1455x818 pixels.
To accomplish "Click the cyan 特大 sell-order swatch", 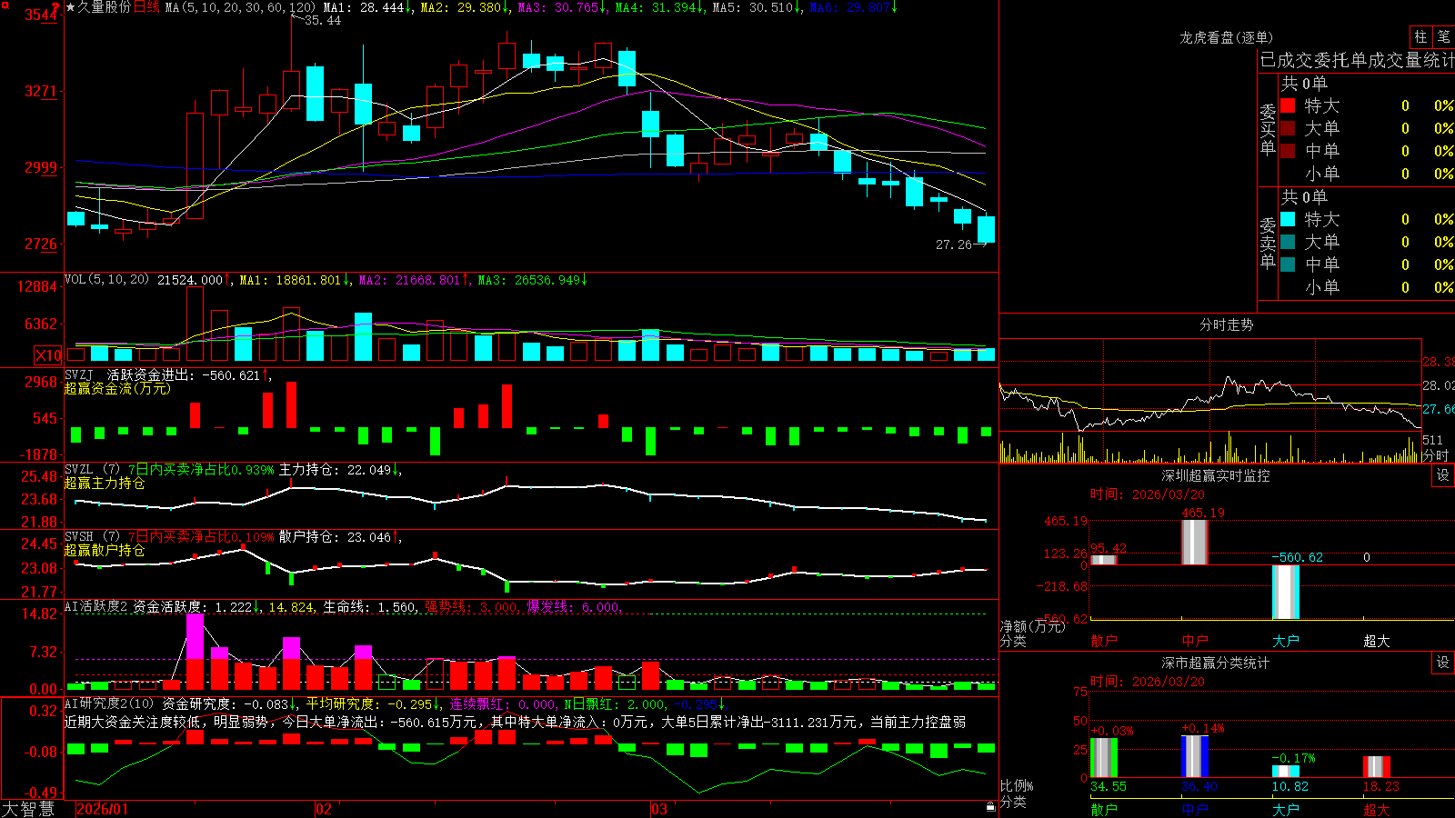I will (x=1288, y=219).
